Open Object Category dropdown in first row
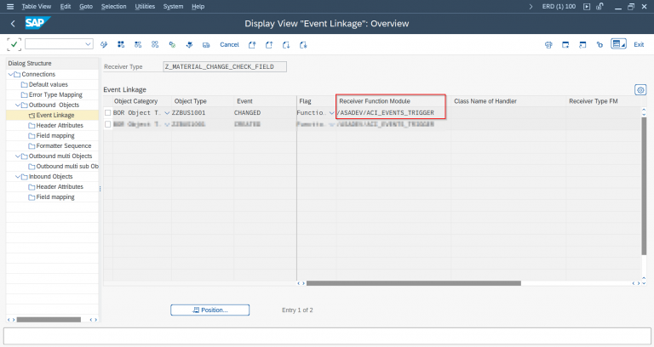The image size is (654, 347). [x=167, y=112]
